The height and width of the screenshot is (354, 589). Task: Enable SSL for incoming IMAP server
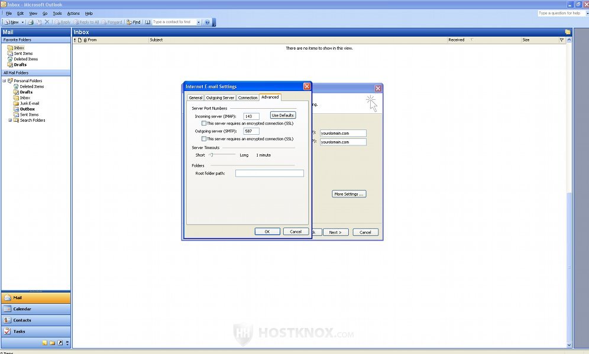(204, 123)
